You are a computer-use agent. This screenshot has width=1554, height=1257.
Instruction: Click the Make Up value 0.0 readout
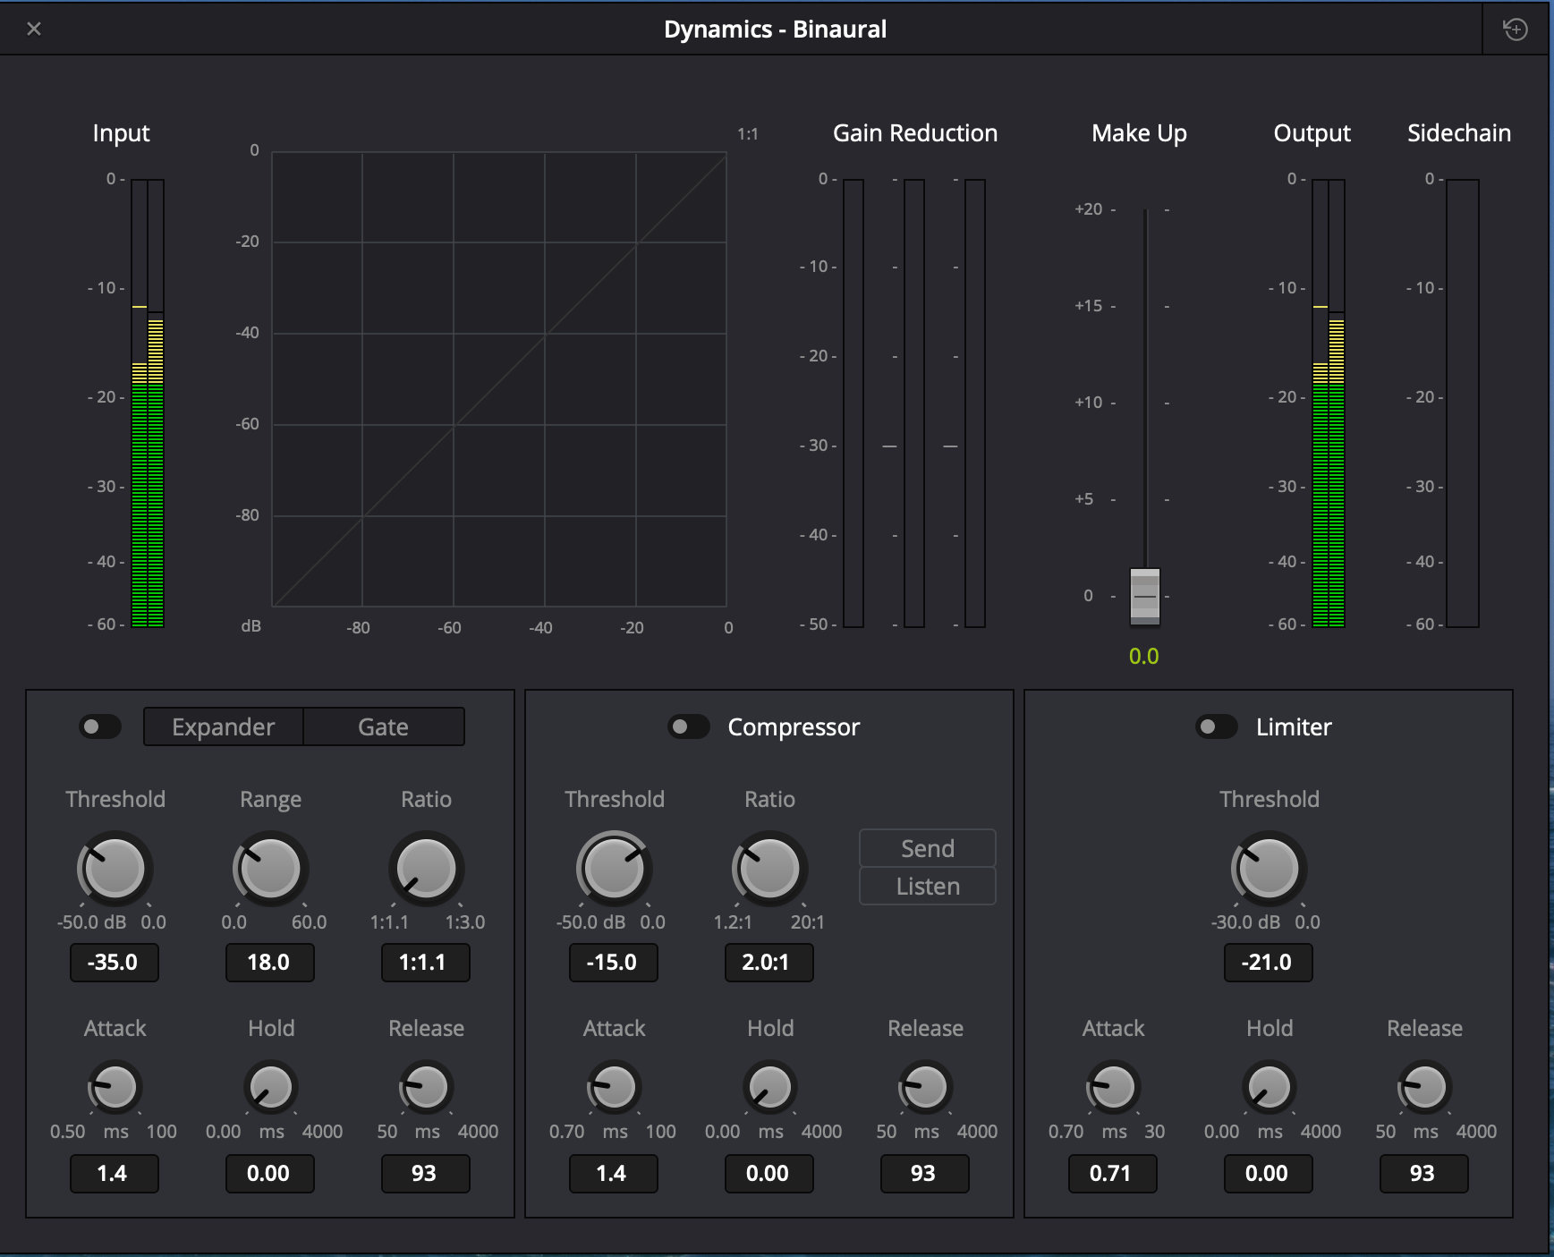pyautogui.click(x=1144, y=657)
